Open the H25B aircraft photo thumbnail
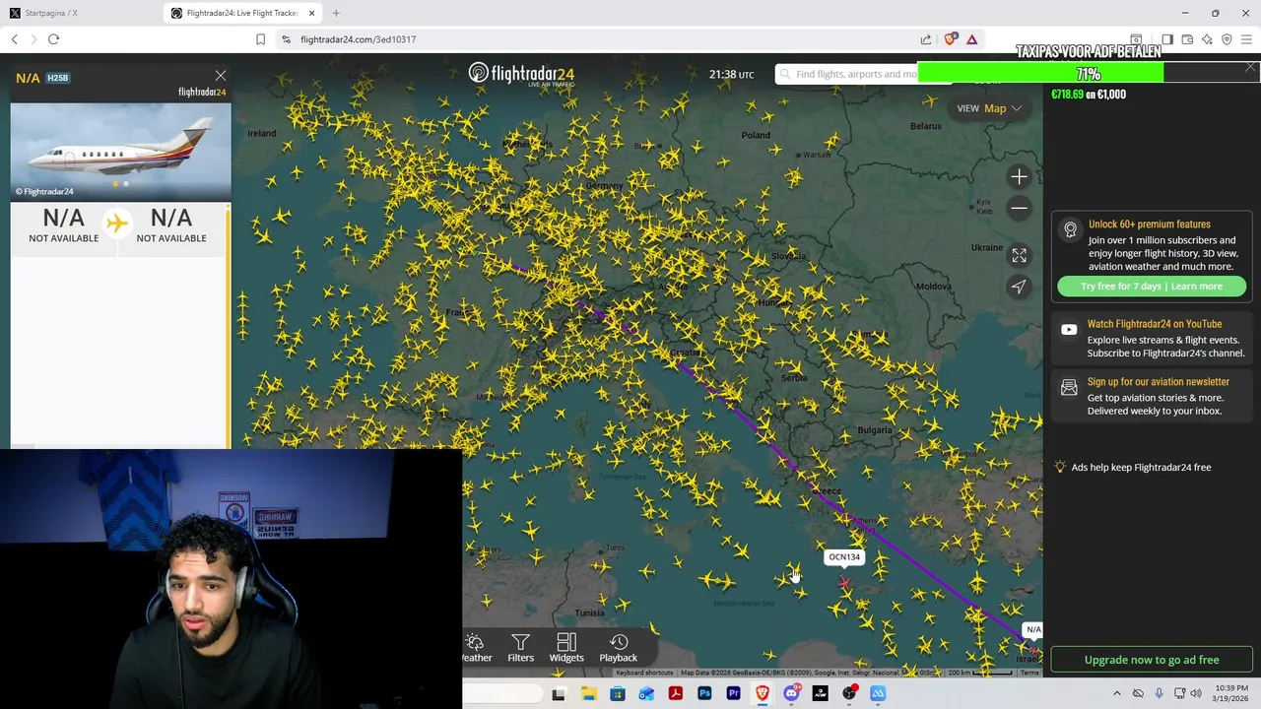Screen dimensions: 1261x709 (121, 151)
